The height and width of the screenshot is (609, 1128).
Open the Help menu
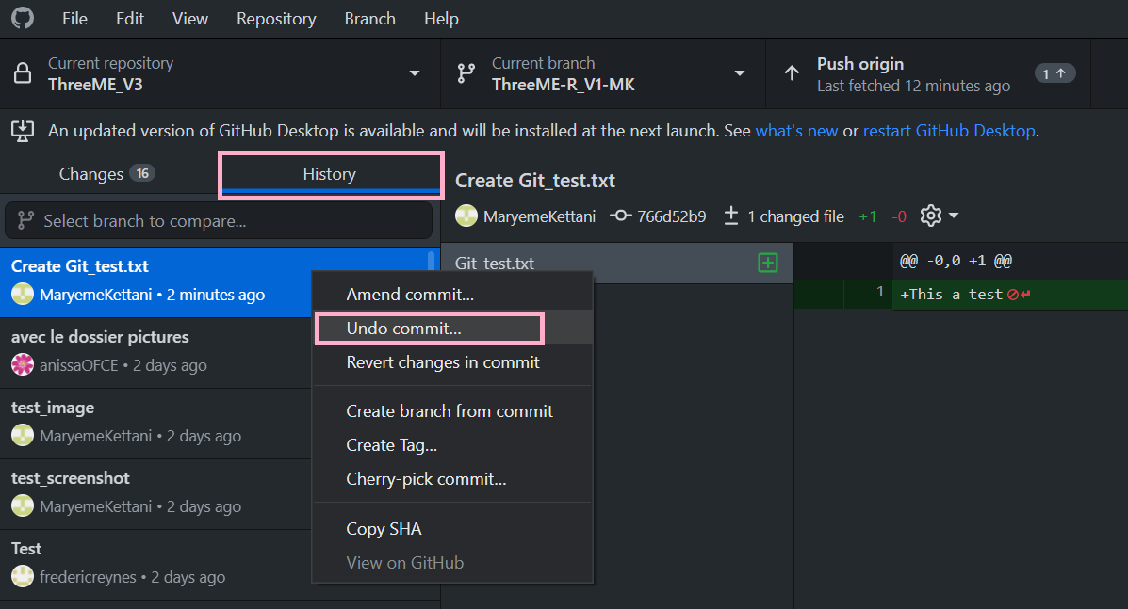coord(441,19)
